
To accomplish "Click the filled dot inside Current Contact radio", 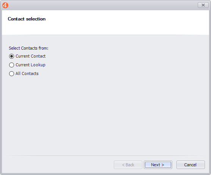I will pyautogui.click(x=11, y=56).
